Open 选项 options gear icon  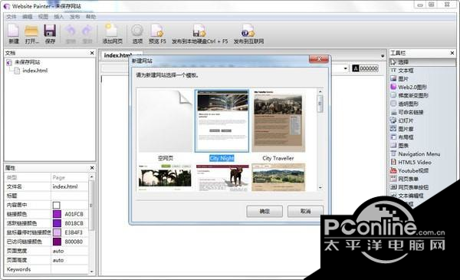coord(137,34)
